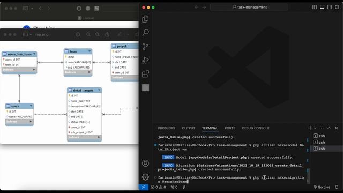The image size is (343, 193).
Task: Click the 'slug VARCHAR(45)' column row
Action: 78,68
